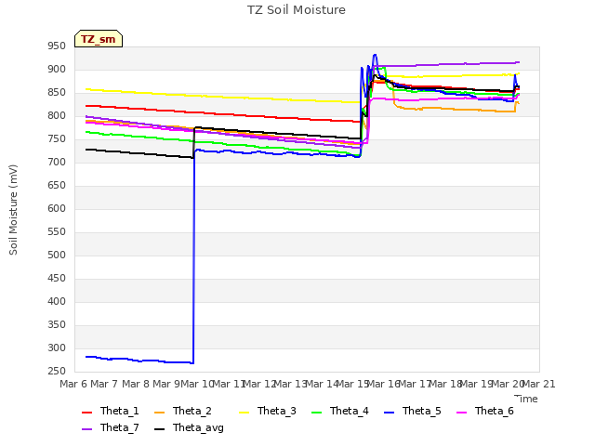Click the Time axis label

point(526,399)
